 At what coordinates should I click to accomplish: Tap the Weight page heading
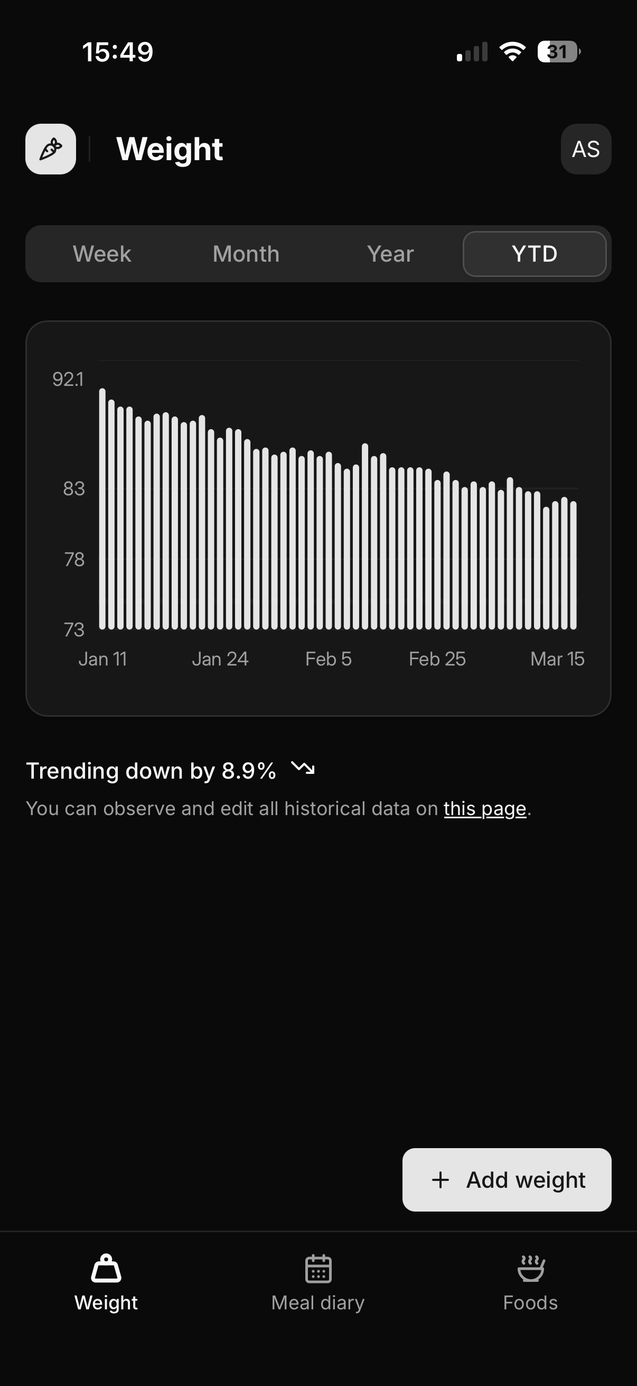coord(170,149)
